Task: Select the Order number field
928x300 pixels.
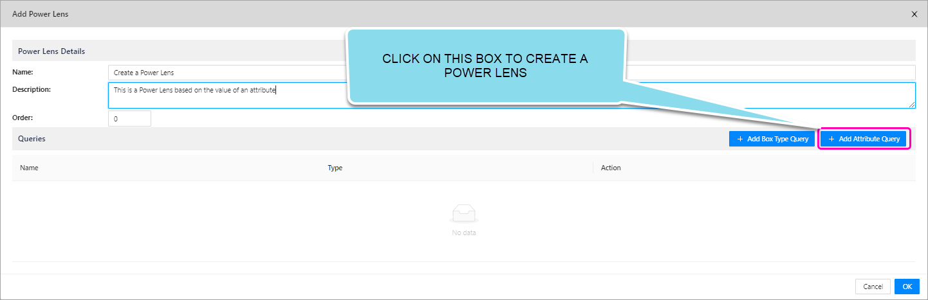Action: coord(129,119)
